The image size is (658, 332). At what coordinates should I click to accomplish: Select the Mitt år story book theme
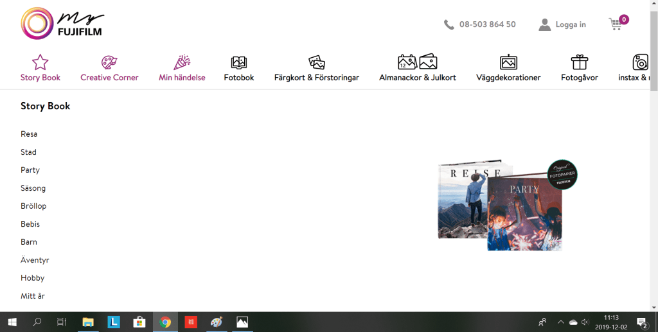tap(32, 296)
